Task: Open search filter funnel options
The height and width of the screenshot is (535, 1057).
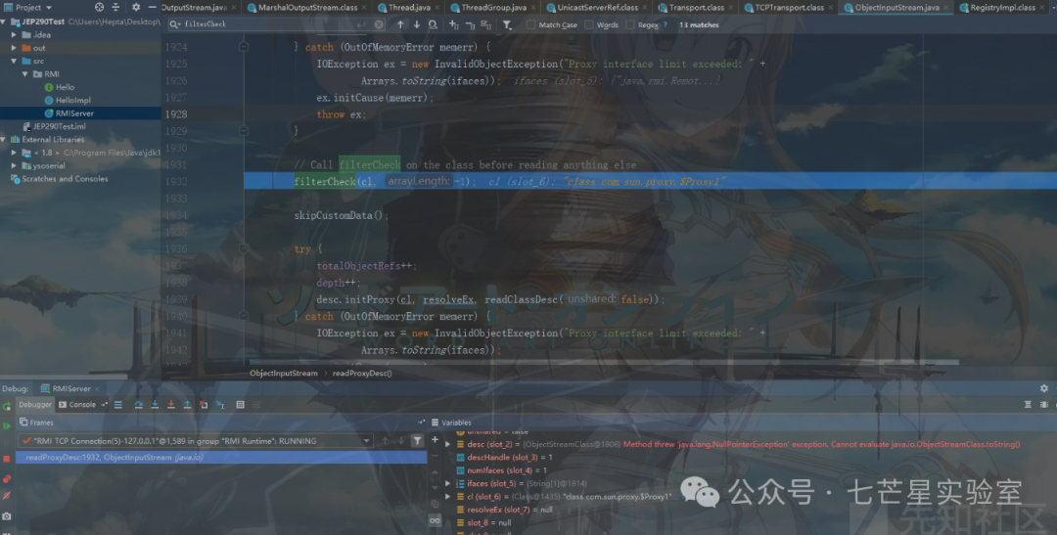Action: tap(507, 24)
